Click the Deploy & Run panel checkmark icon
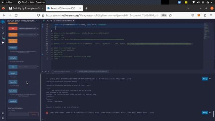This screenshot has width=215, height=121. [x=36, y=21]
